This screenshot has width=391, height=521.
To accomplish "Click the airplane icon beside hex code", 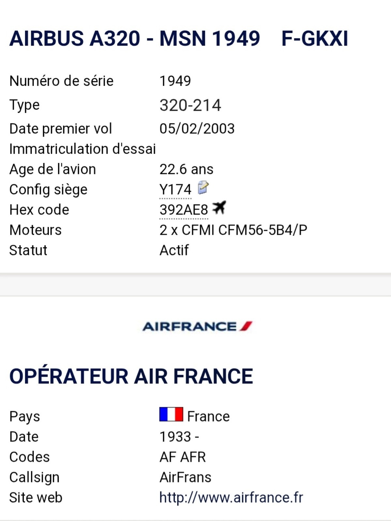I will pyautogui.click(x=219, y=208).
